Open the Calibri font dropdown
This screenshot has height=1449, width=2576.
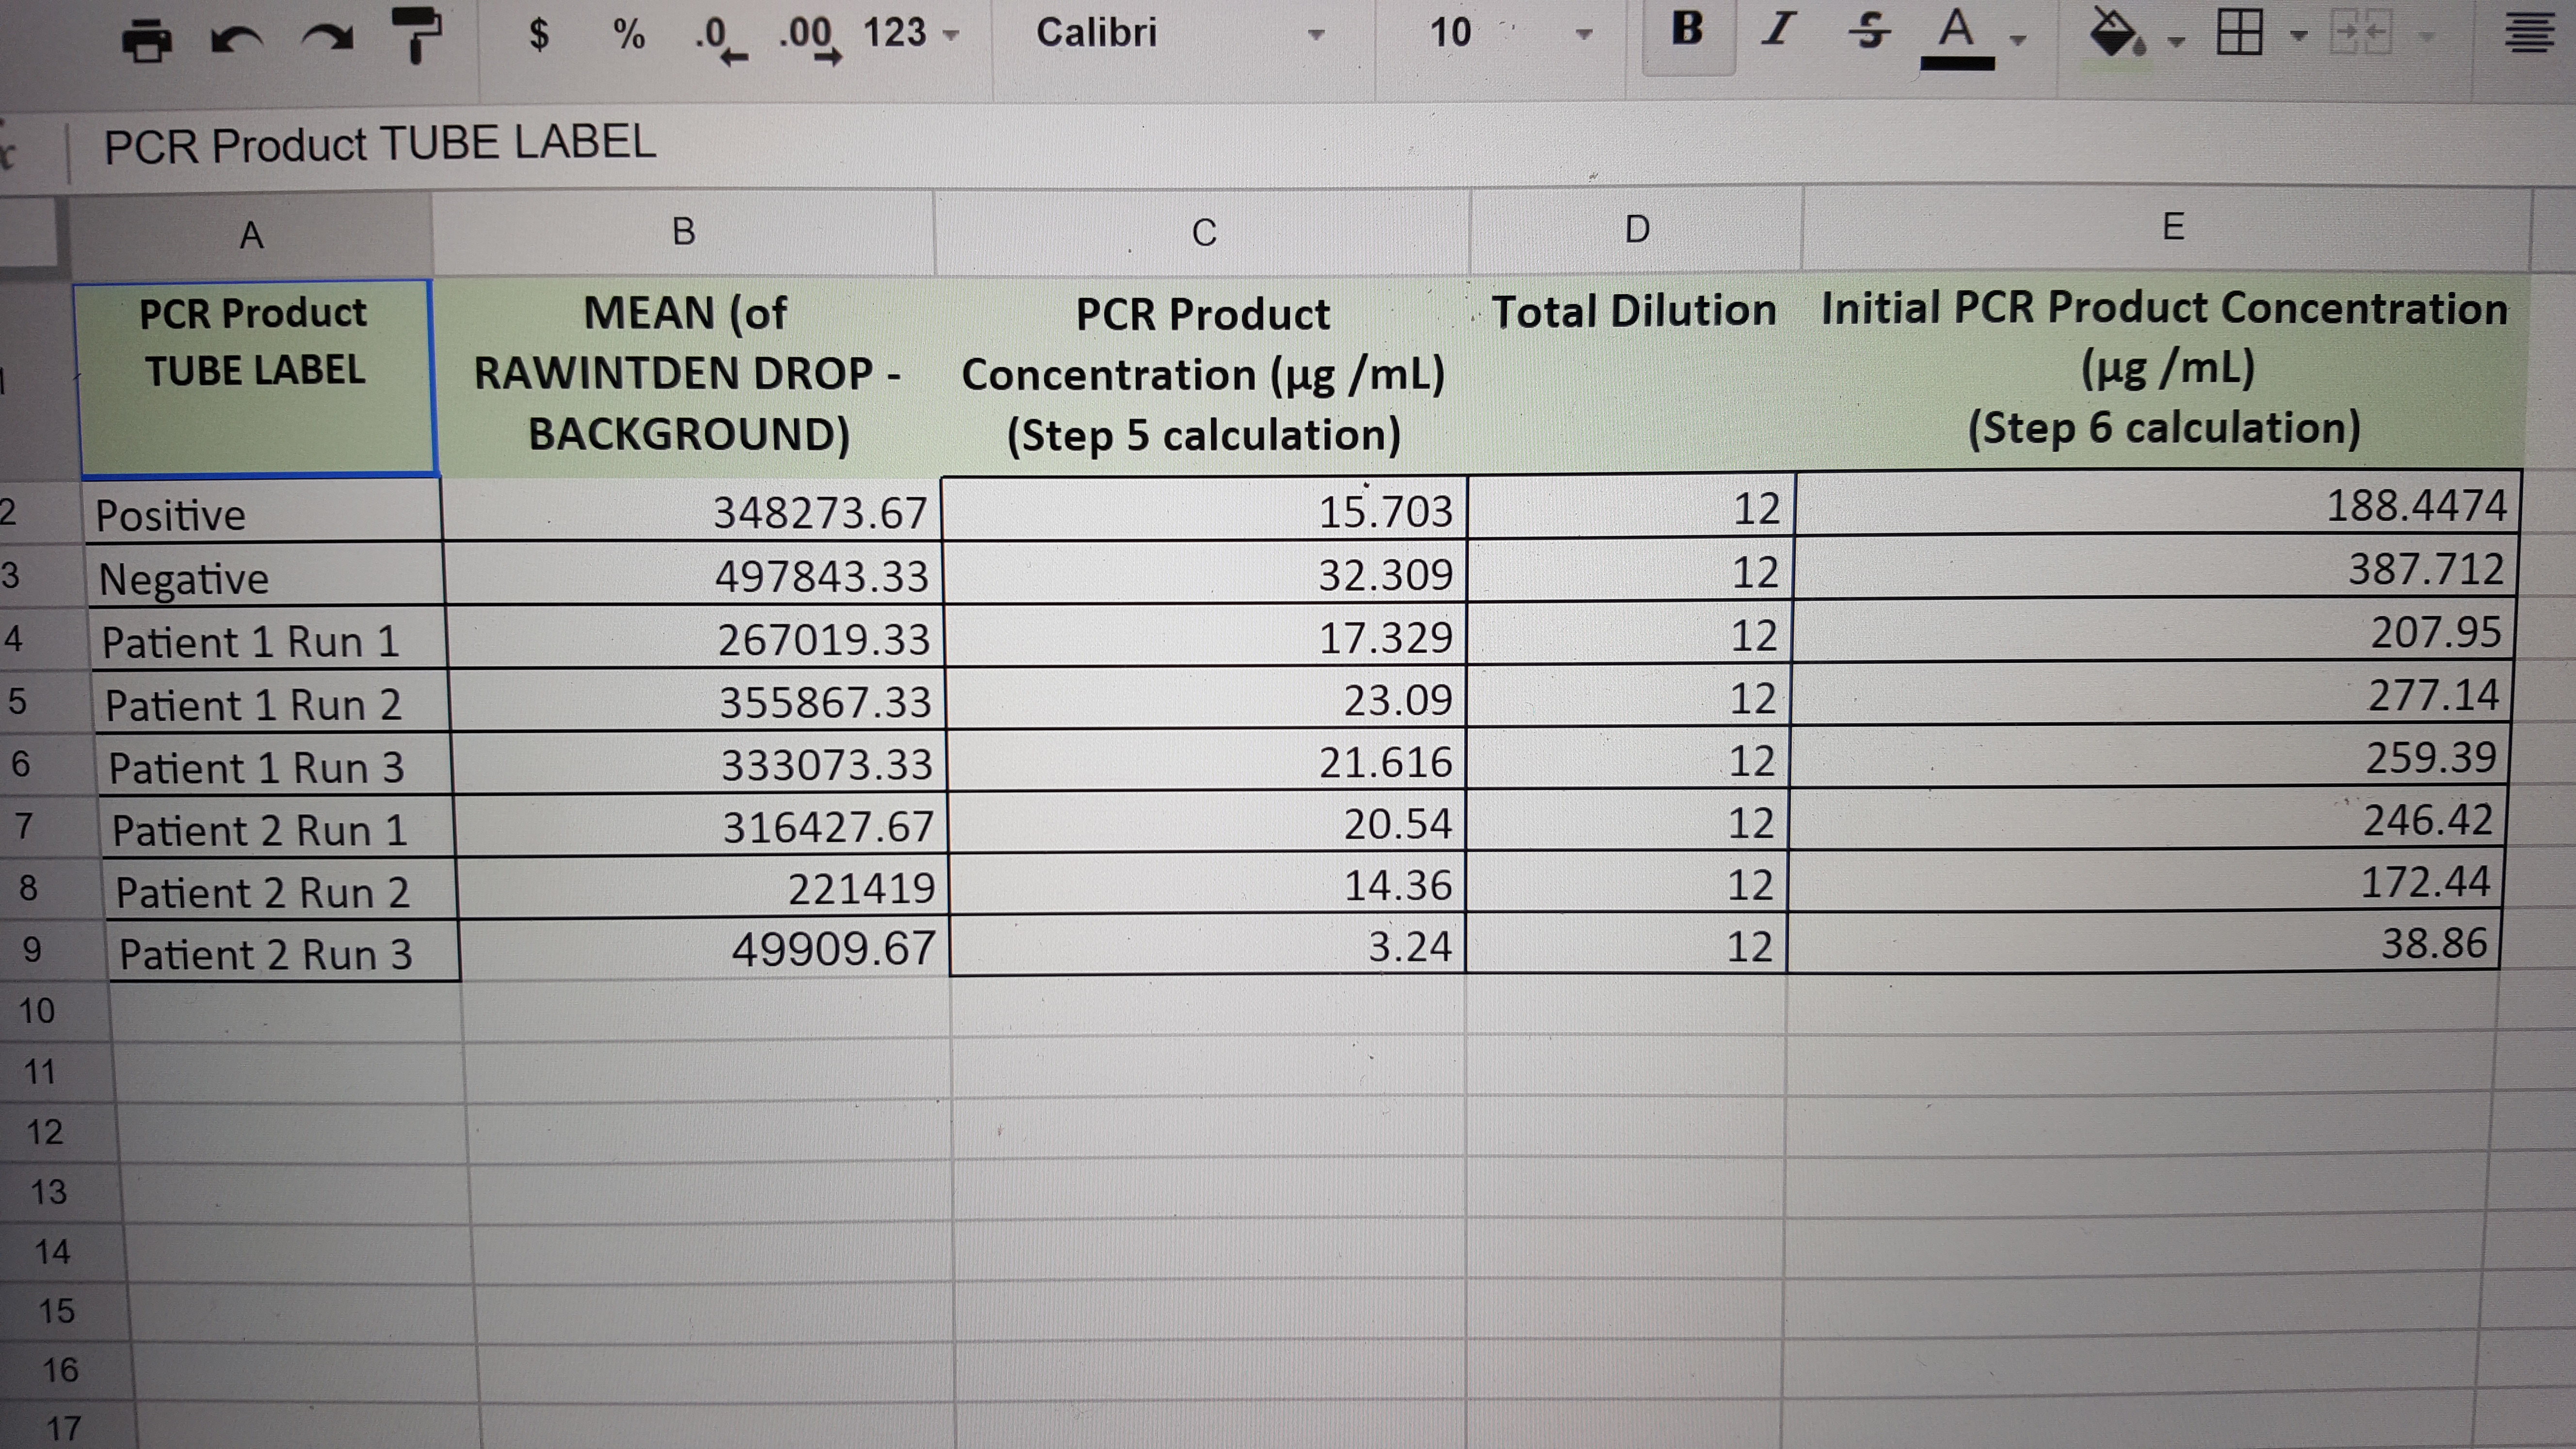coord(1180,33)
